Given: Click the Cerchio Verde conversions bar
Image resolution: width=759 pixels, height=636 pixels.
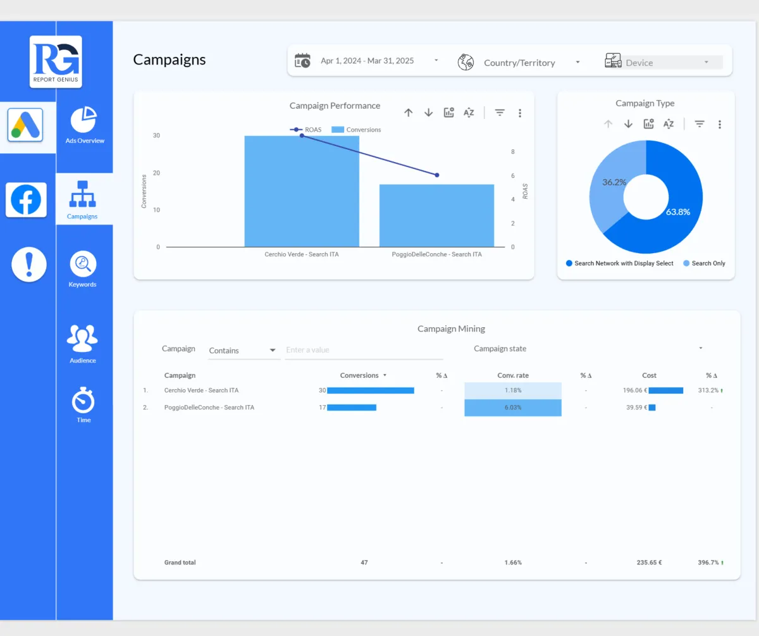Looking at the screenshot, I should click(x=302, y=191).
